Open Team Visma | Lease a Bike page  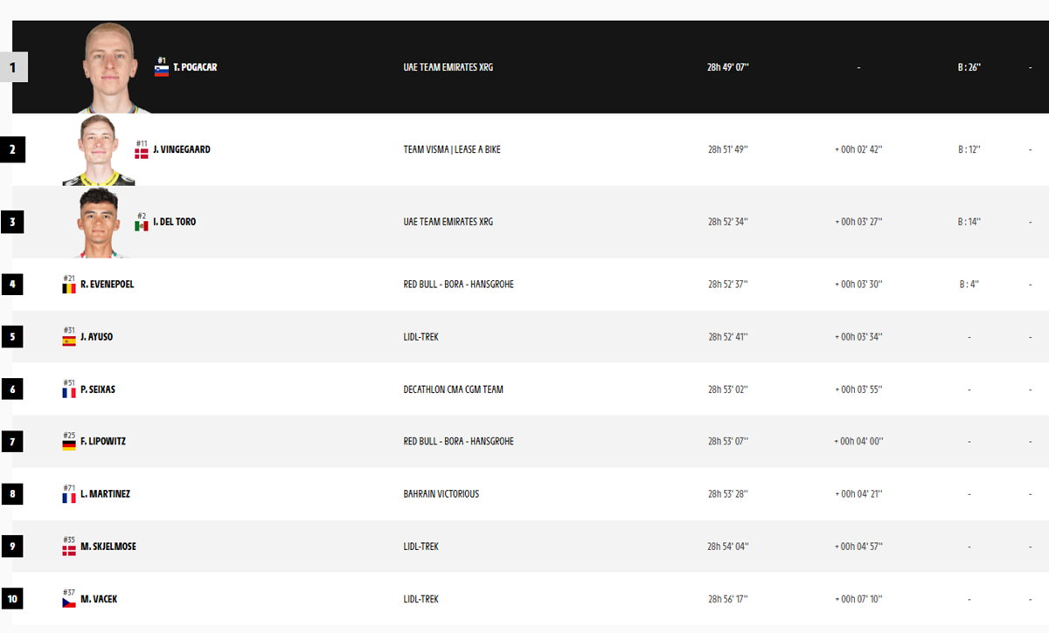pos(452,149)
